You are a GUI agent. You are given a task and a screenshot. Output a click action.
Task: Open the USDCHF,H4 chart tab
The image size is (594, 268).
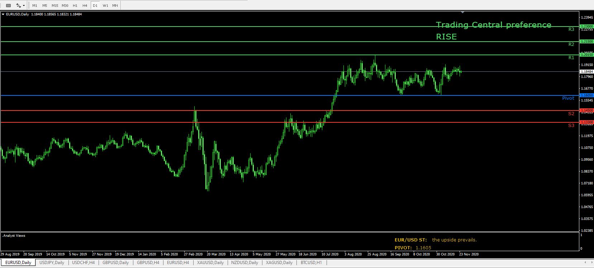point(83,263)
